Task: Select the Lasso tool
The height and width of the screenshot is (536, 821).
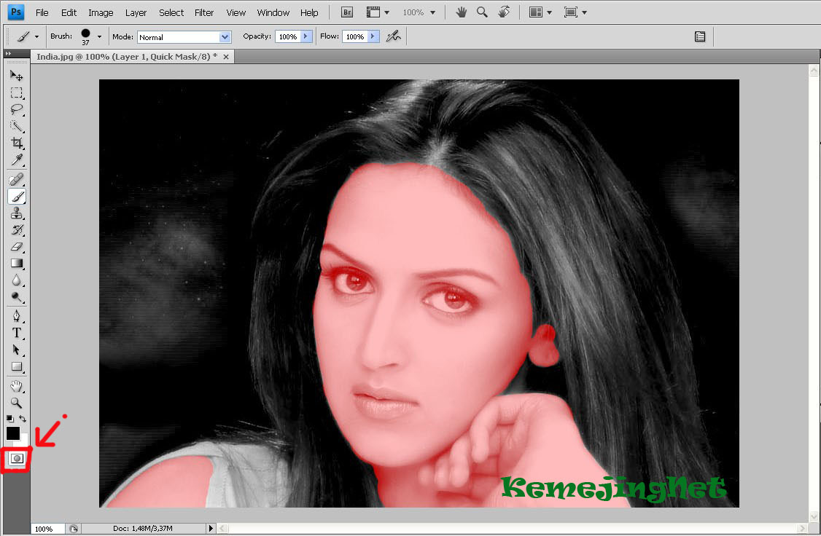Action: point(17,109)
